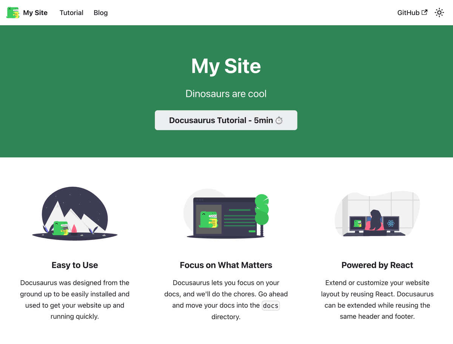Toggle dark mode with the sun icon
Screen dimensions: 453x344
(439, 12)
